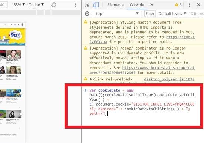This screenshot has width=204, height=143.
Task: Open the top execution context dropdown
Action: [117, 14]
